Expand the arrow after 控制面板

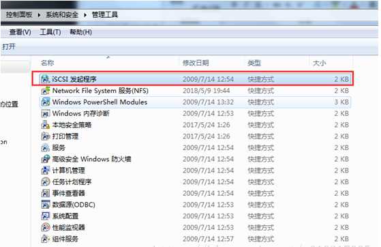[x=39, y=15]
